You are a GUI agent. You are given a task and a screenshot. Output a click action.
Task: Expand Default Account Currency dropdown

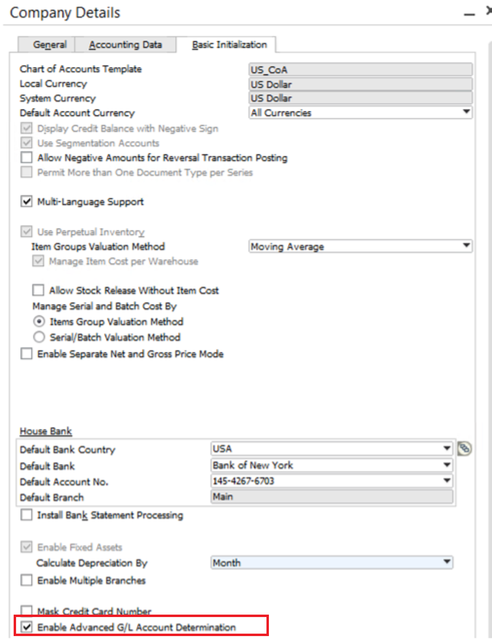466,112
